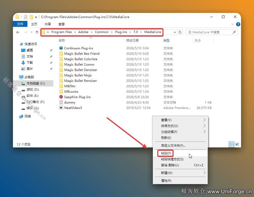The height and width of the screenshot is (197, 254).
Task: Choose 属性(R) in context menu
Action: [166, 180]
